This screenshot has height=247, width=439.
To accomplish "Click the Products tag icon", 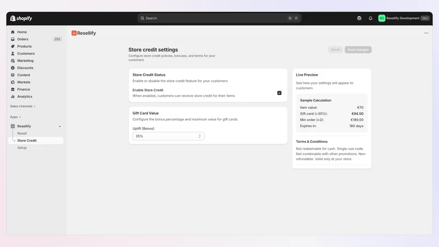I will (13, 46).
